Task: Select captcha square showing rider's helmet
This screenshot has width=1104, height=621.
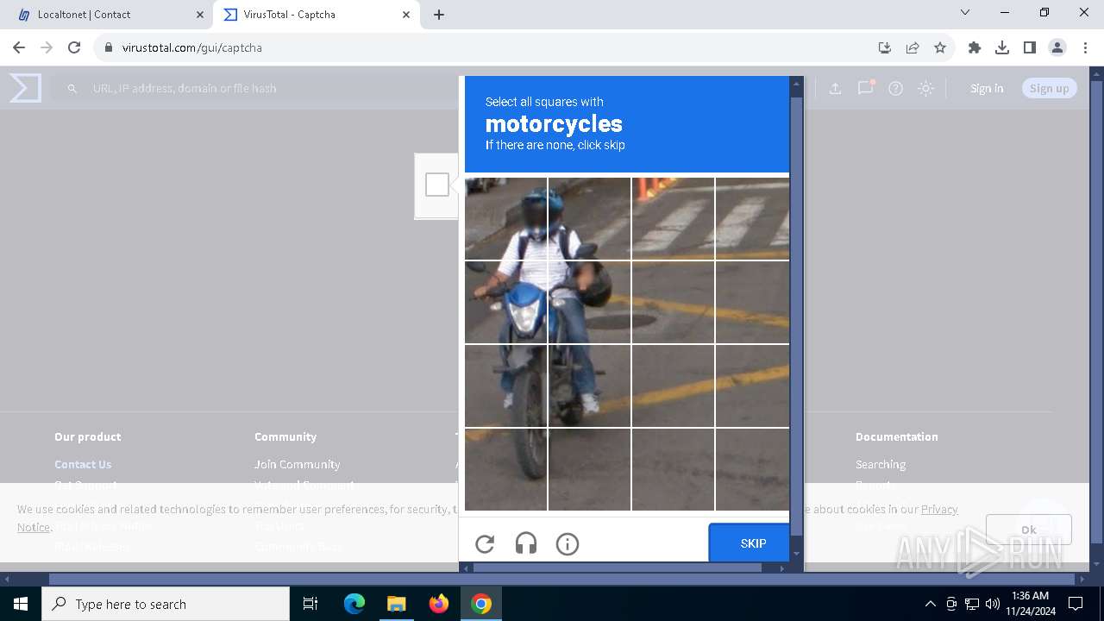Action: click(x=506, y=218)
